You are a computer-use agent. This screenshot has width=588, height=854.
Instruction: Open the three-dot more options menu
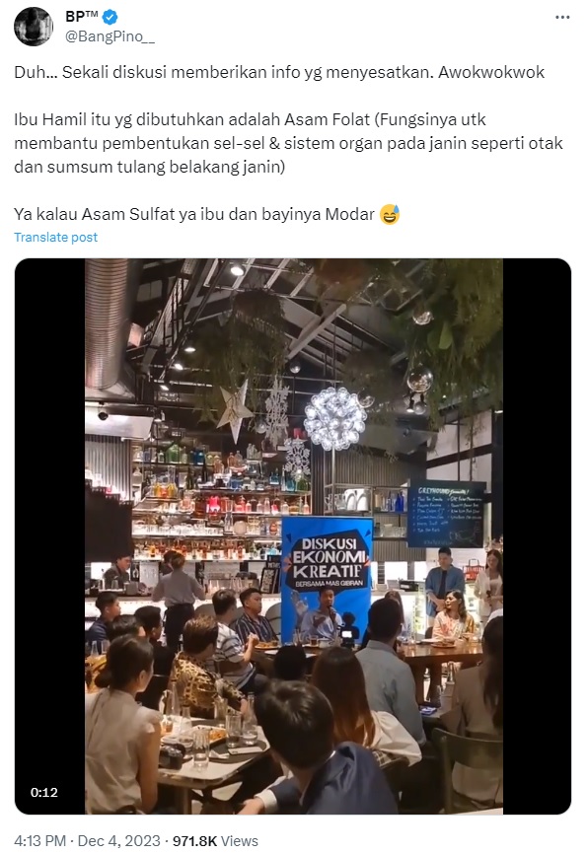(x=562, y=18)
